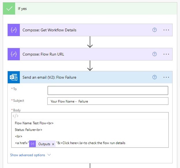Image resolution: width=180 pixels, height=168 pixels.
Task: Click into the To recipient field
Action: coord(108,90)
